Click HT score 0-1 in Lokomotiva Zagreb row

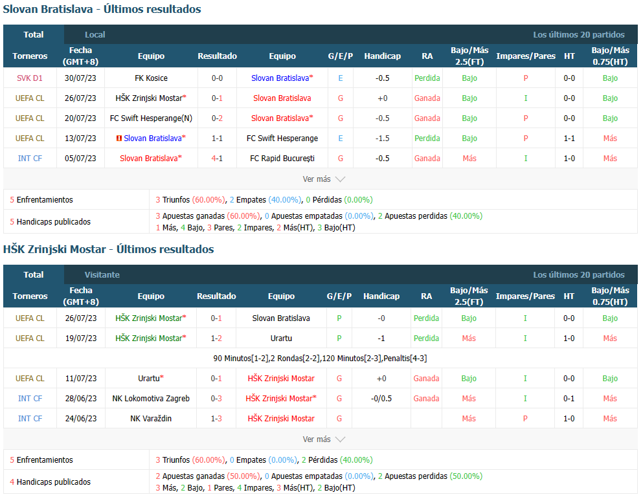pos(569,399)
